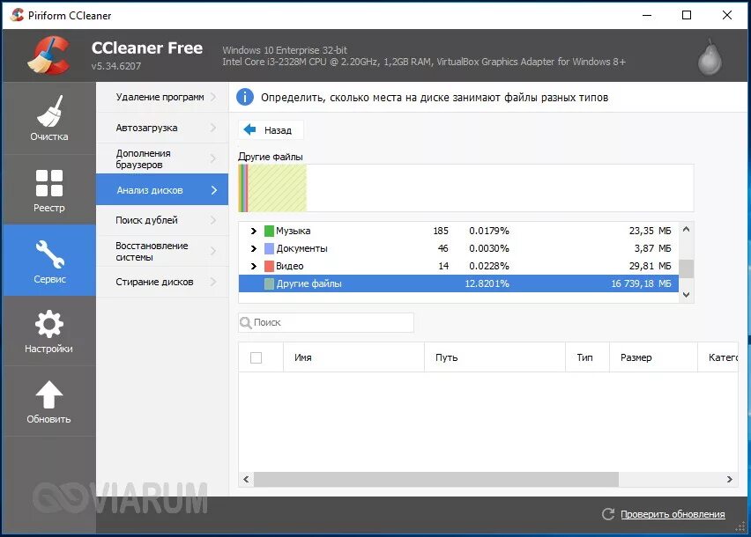
Task: Click the red Видео color square
Action: [x=269, y=266]
